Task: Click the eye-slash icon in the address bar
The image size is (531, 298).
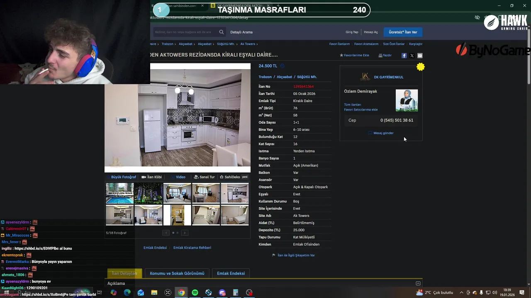Action: coord(477,17)
